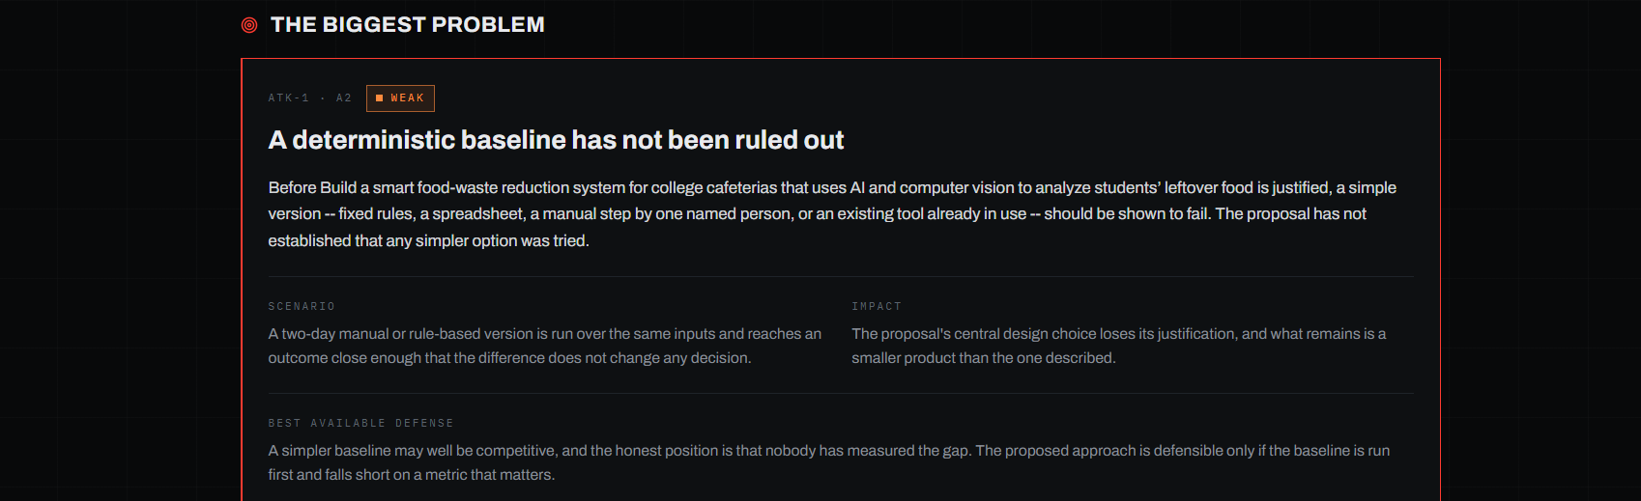Screen dimensions: 1641x501
Task: Click the ATK-1 identifier label
Action: 289,98
